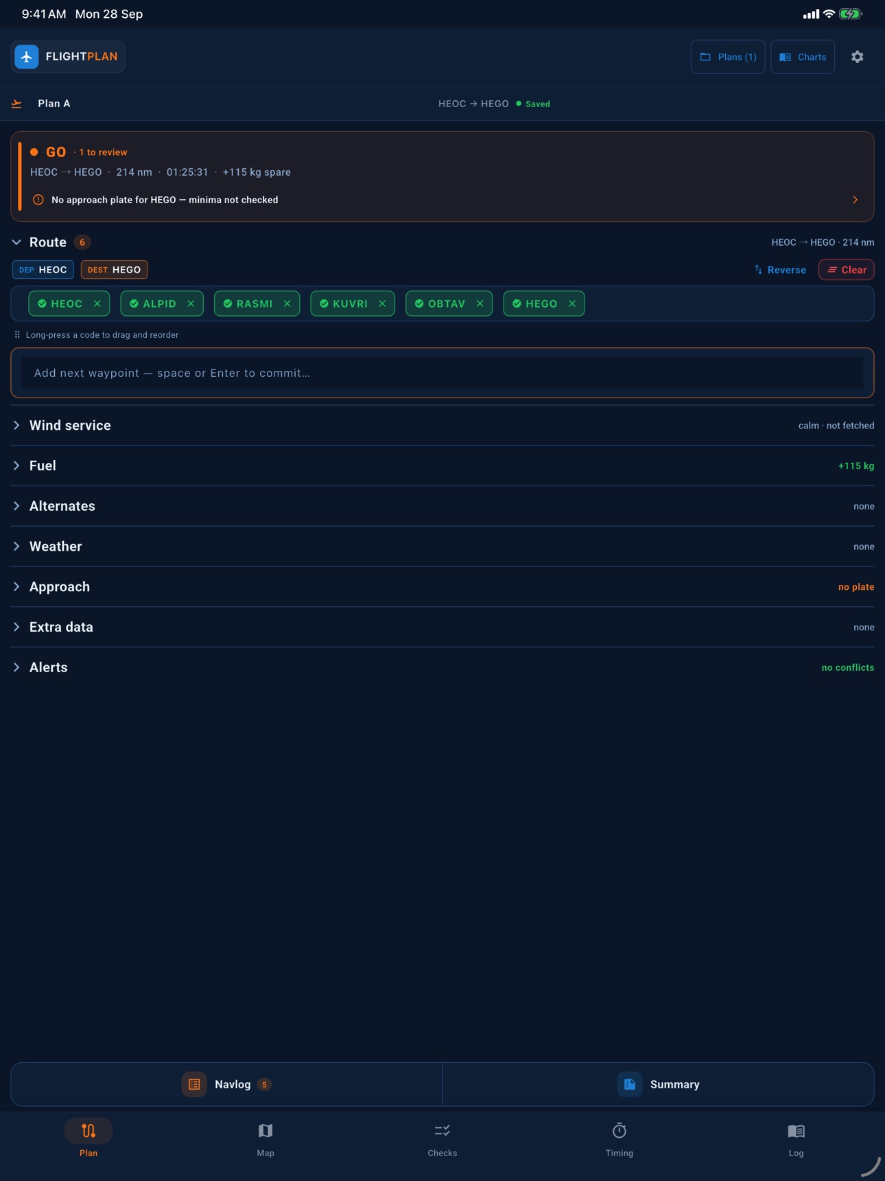Click 'calm · not fetched' wind status
885x1181 pixels.
coord(836,426)
